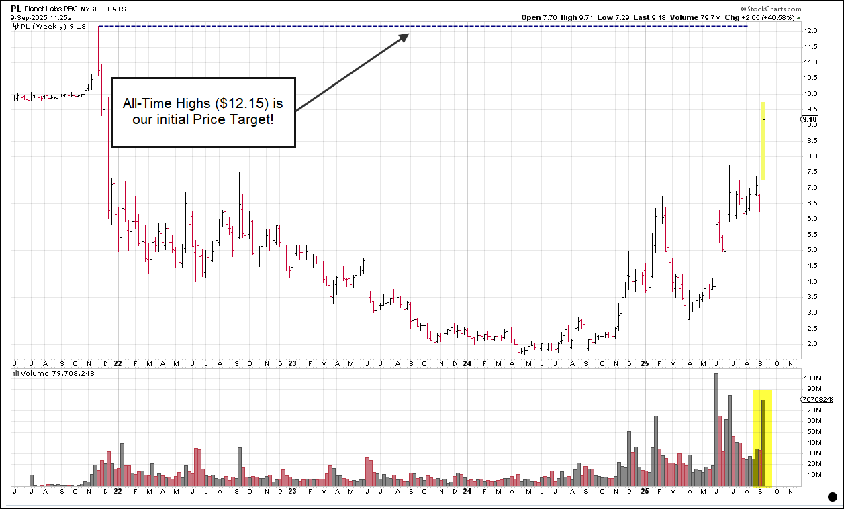
Task: Click the 3.0 price axis label
Action: click(x=811, y=313)
